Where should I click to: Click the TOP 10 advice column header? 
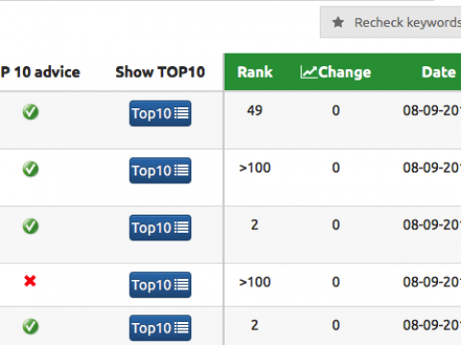[40, 72]
